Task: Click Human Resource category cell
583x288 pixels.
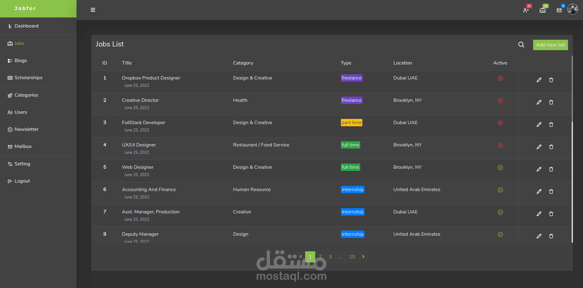Action: [x=252, y=190]
